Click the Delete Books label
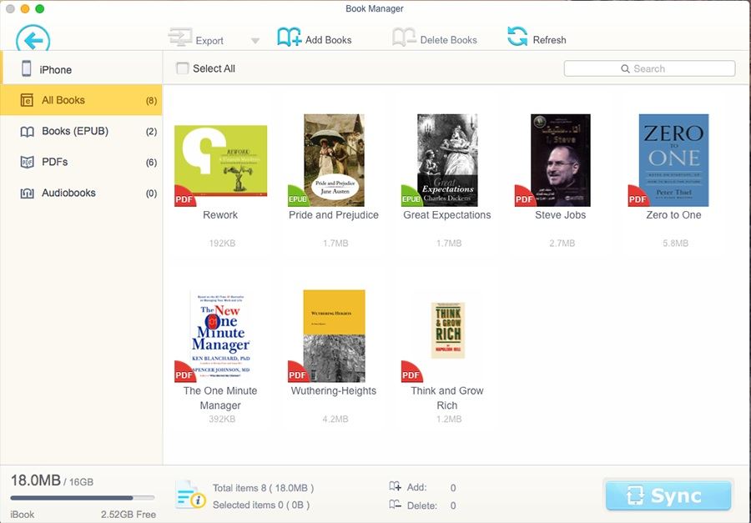Viewport: 751px width, 523px height. pyautogui.click(x=448, y=40)
